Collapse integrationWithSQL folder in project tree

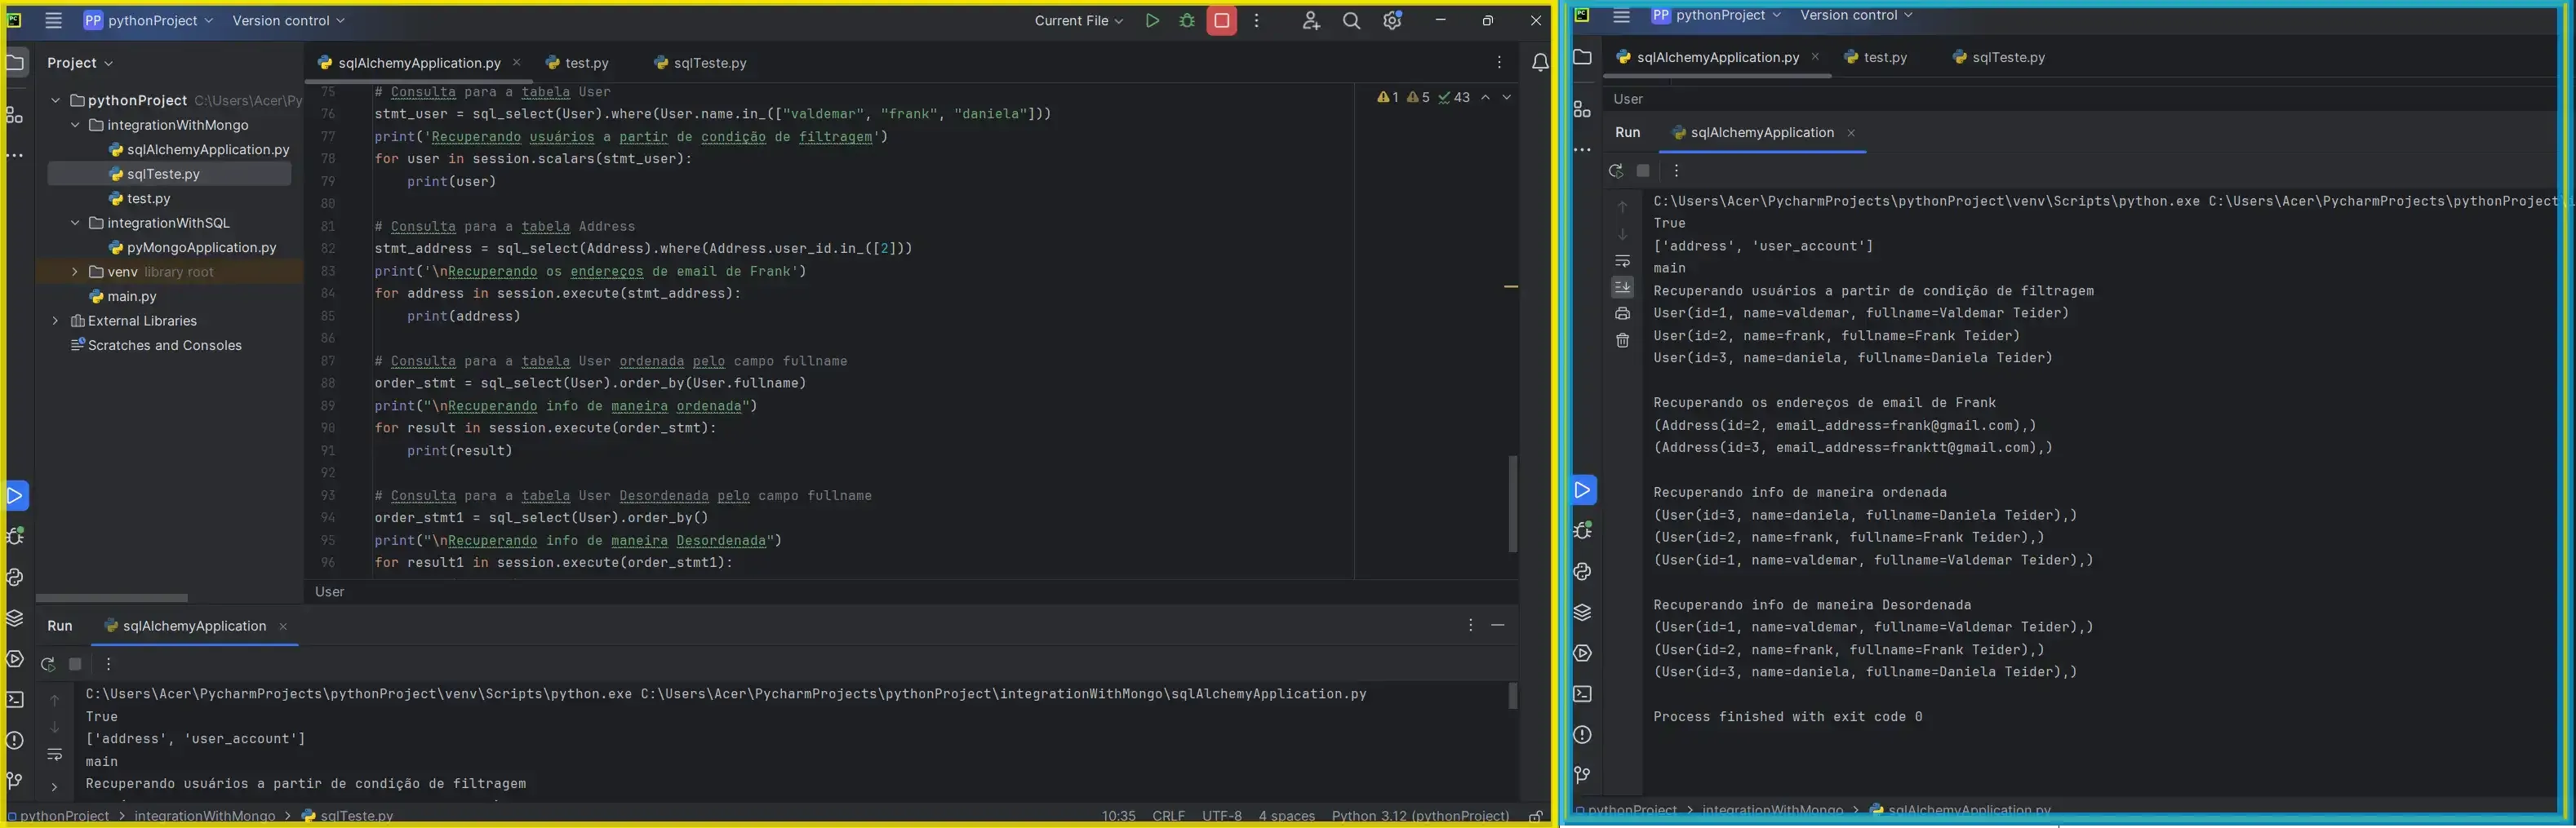[75, 223]
